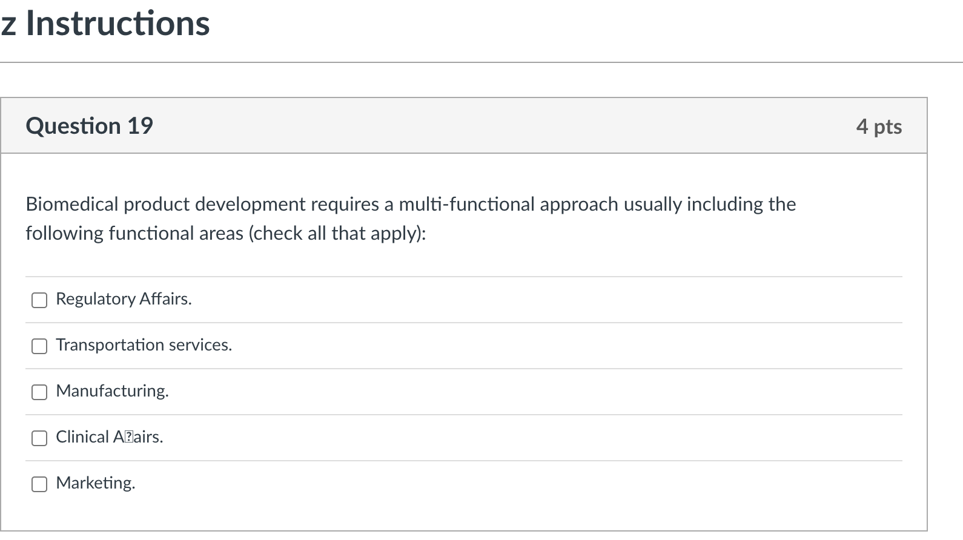The height and width of the screenshot is (540, 963).
Task: Tick the Transportation services checkbox
Action: (x=39, y=346)
